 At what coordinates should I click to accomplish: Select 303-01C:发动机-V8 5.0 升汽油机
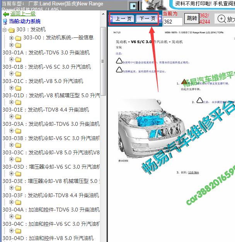(43, 81)
